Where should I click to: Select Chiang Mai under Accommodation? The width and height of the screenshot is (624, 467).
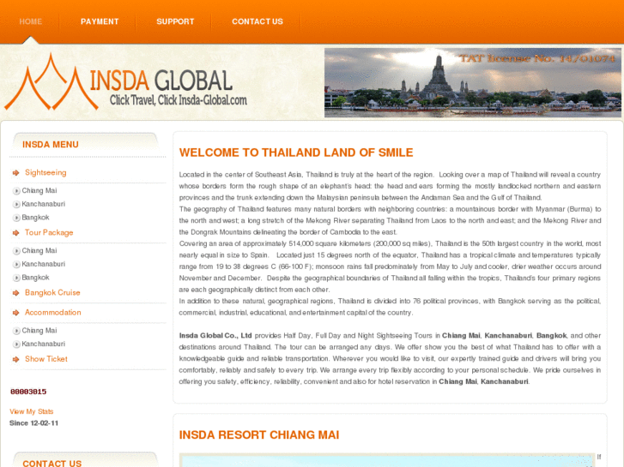[x=39, y=330]
